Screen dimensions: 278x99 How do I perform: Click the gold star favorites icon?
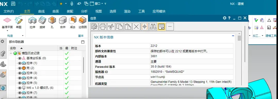point(61,4)
